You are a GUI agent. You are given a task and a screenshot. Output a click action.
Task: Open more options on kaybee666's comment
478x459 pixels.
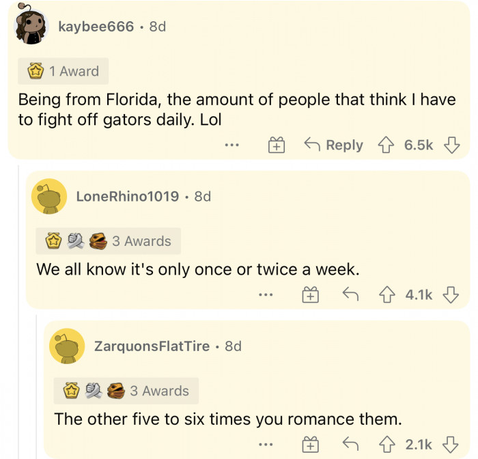click(x=232, y=145)
